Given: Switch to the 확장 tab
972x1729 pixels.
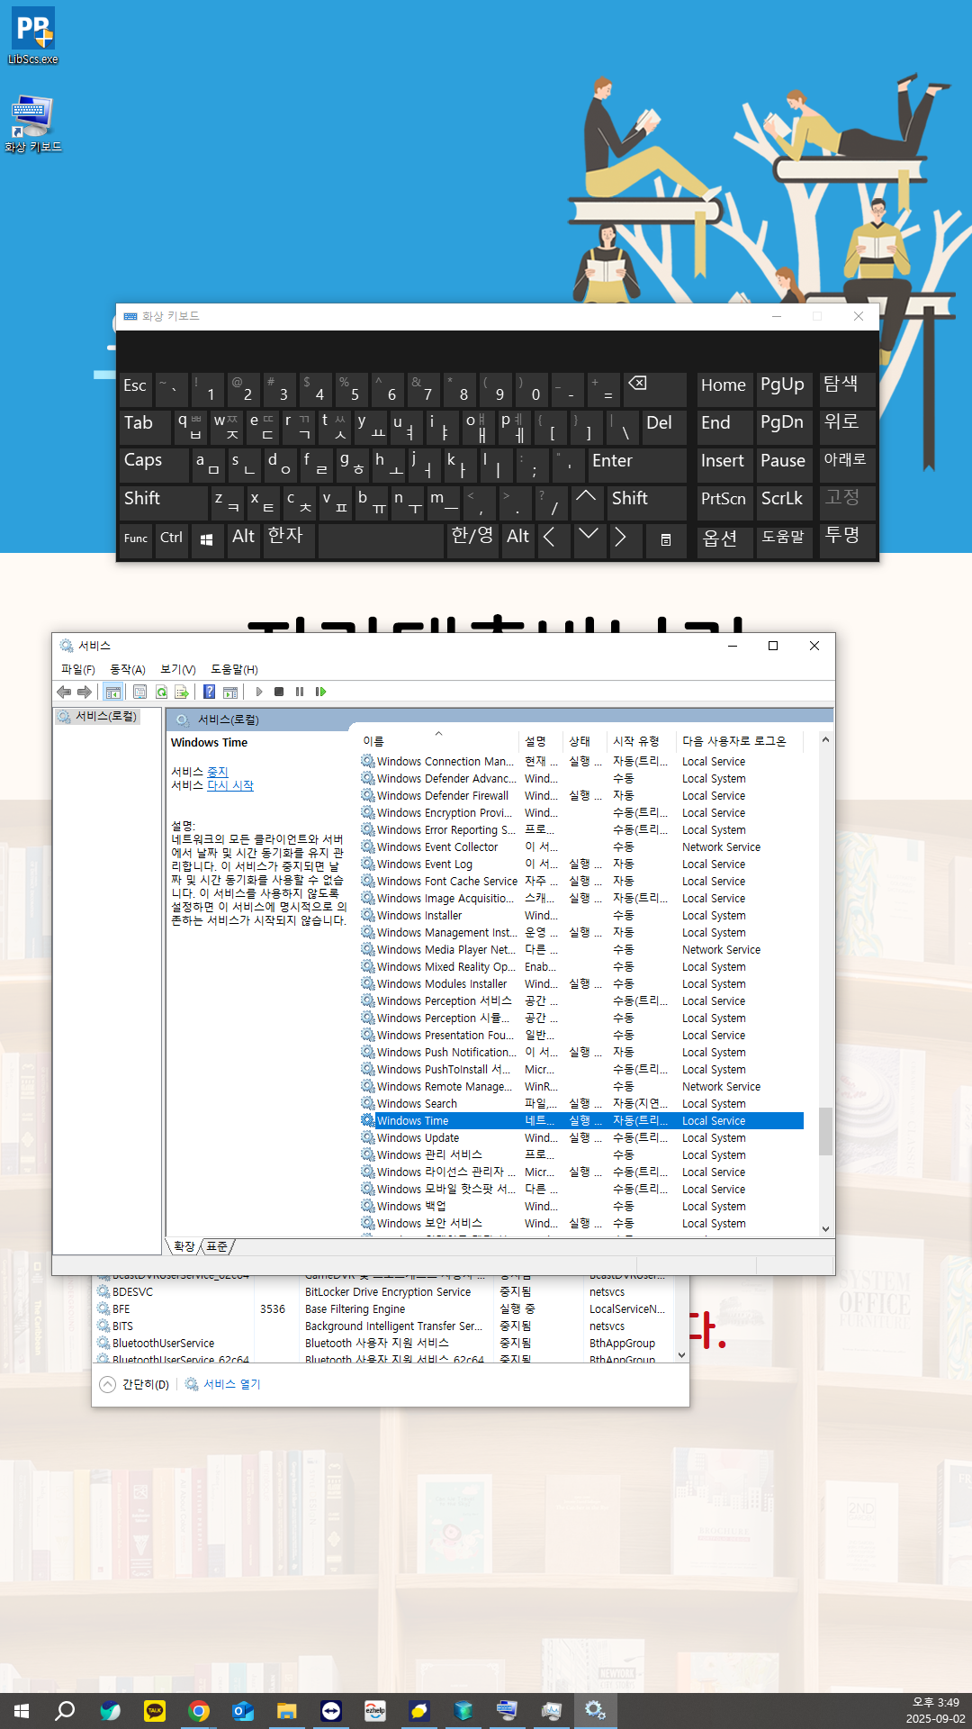Looking at the screenshot, I should pos(184,1246).
